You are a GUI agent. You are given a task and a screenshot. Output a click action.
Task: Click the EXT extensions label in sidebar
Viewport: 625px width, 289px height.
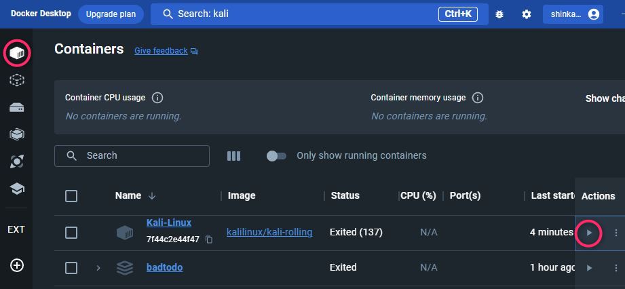click(x=16, y=229)
